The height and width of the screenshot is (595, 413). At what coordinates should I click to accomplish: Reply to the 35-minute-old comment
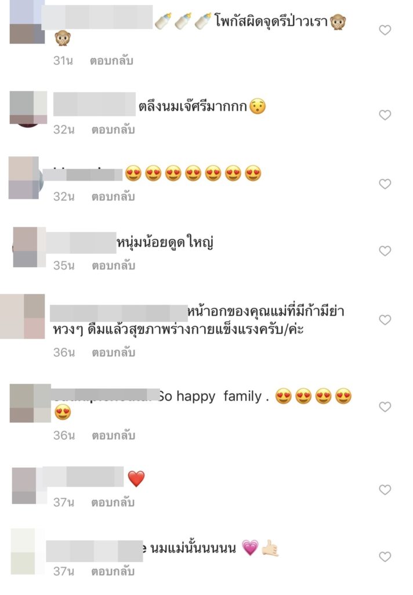pyautogui.click(x=113, y=266)
